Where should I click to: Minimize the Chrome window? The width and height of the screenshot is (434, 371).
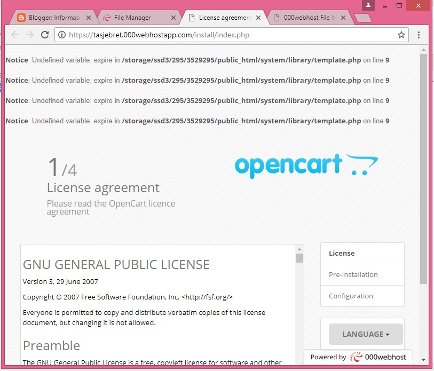tap(385, 5)
